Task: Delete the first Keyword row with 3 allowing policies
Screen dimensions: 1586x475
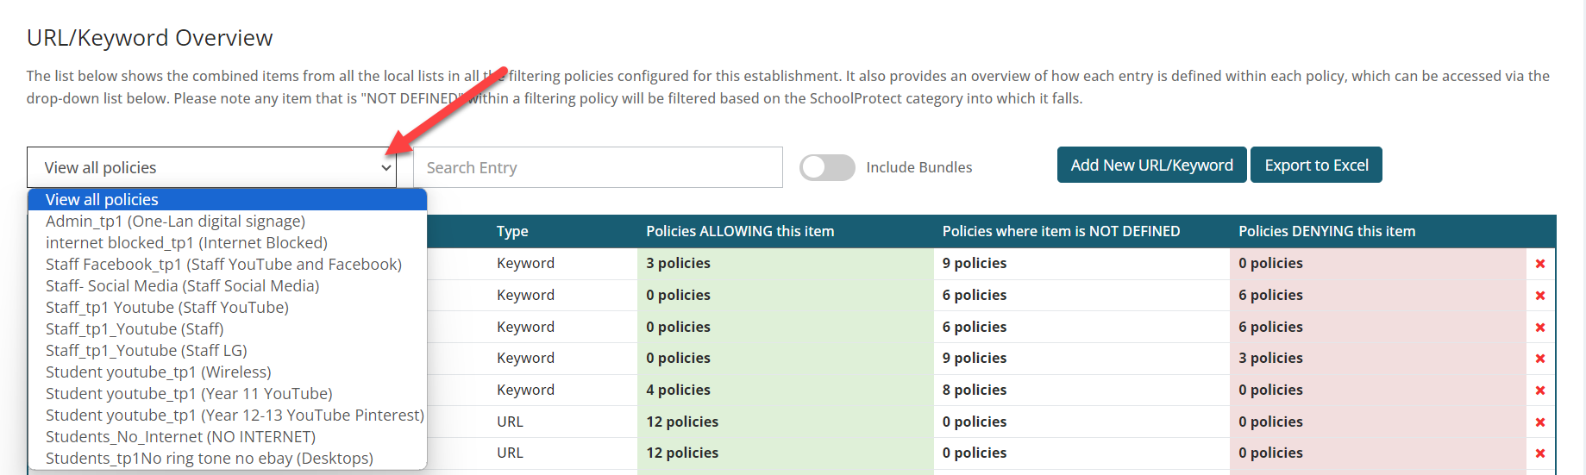Action: (x=1539, y=264)
